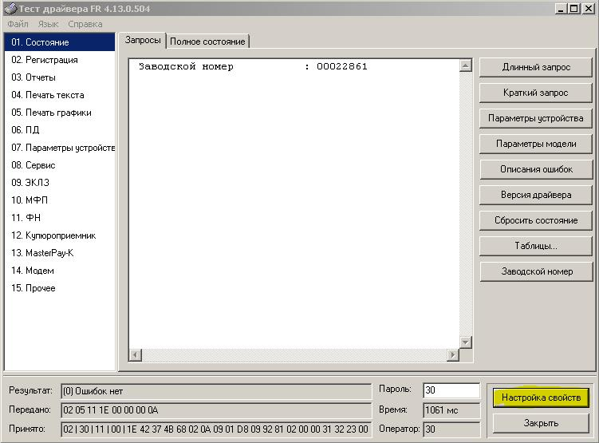
Task: Click the Пароль input field
Action: (x=451, y=390)
